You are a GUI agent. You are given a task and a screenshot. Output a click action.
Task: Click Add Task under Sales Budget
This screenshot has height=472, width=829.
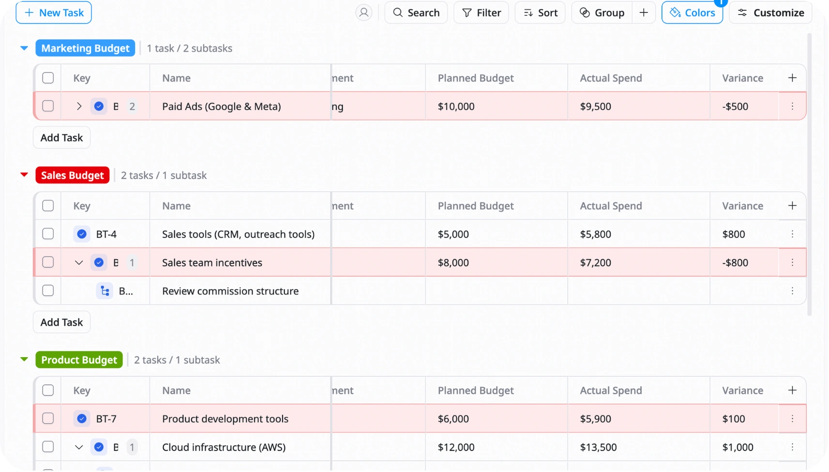61,322
